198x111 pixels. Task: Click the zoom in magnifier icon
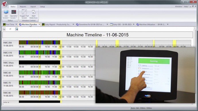17,29
